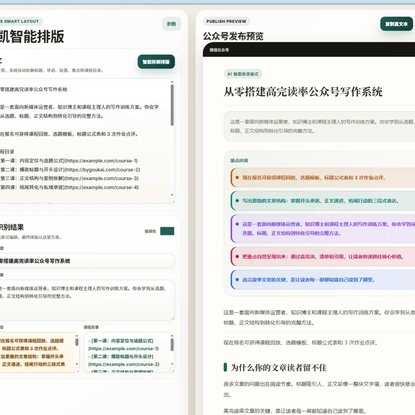Click the key-points textarea scrollbar down arrow
Viewport: 415px width, 415px height.
[x=77, y=364]
